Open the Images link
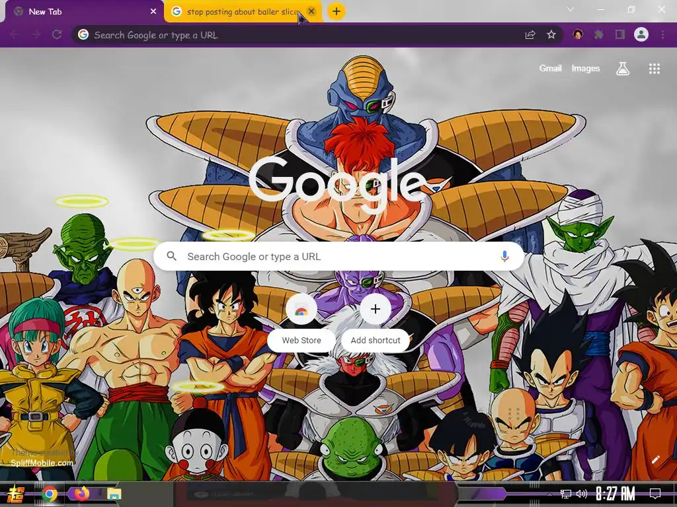 coord(586,68)
